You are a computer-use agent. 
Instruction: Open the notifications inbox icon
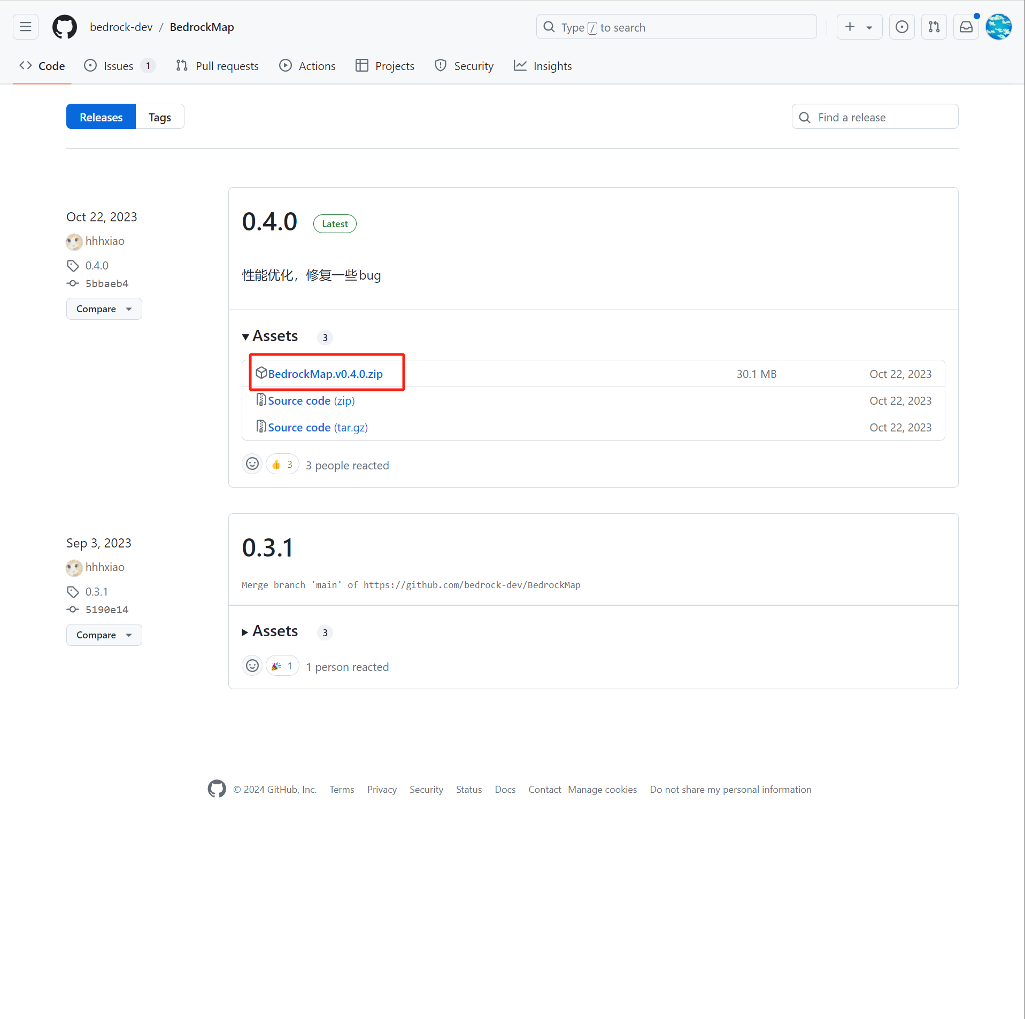966,27
